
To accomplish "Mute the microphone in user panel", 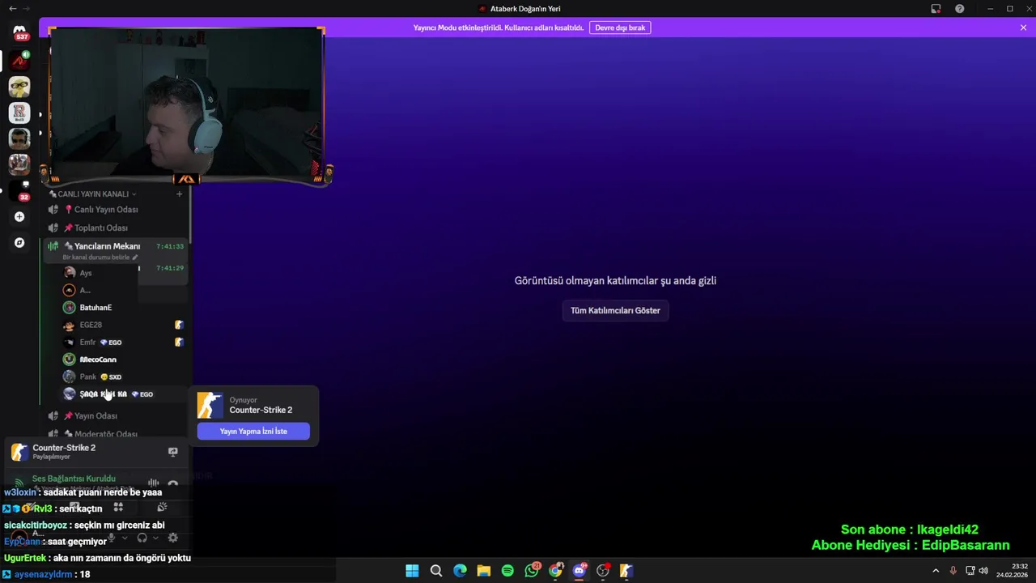I will (112, 538).
